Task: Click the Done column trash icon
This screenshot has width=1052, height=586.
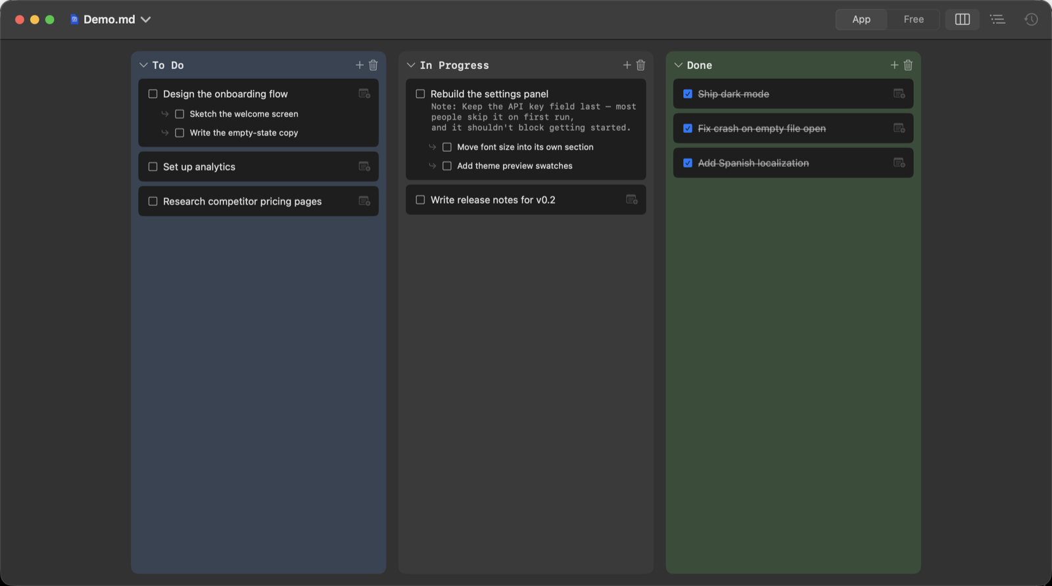Action: tap(908, 65)
